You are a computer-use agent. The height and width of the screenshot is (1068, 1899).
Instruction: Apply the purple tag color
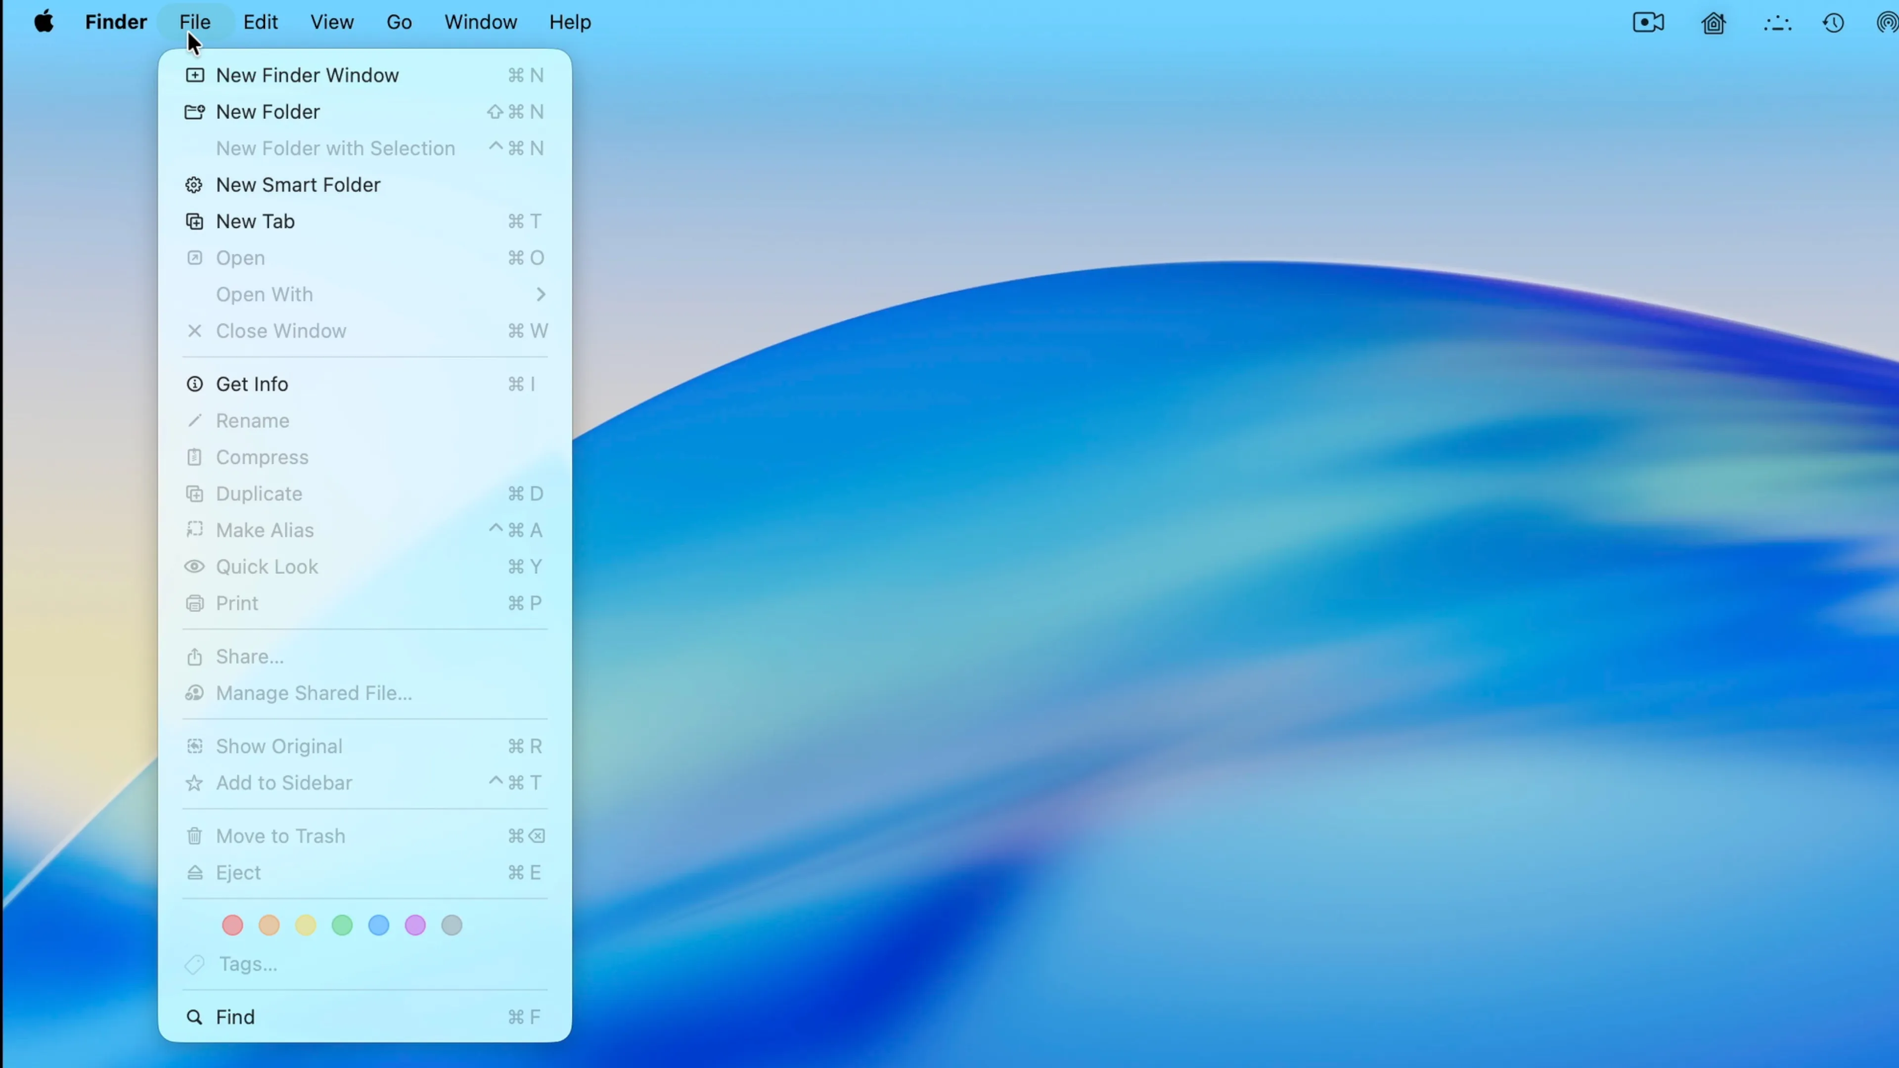(x=415, y=925)
